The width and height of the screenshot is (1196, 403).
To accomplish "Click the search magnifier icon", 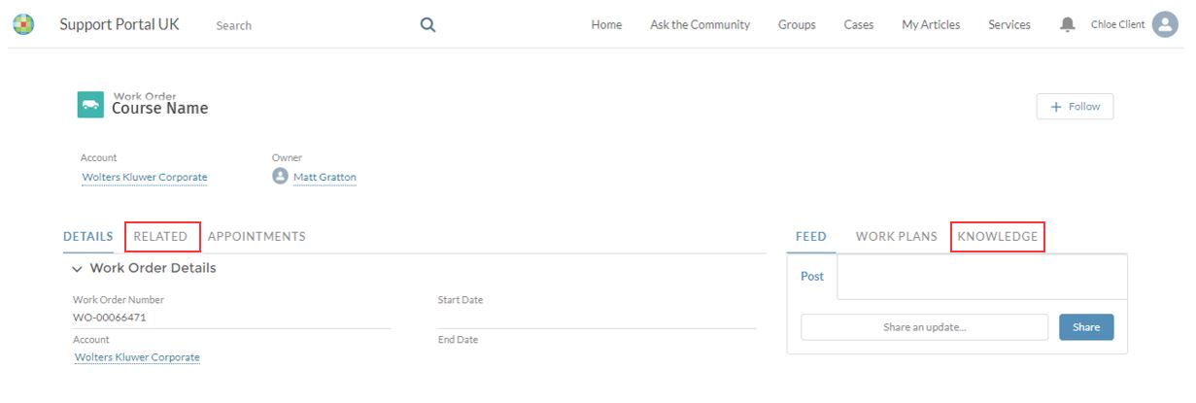I will click(x=427, y=25).
